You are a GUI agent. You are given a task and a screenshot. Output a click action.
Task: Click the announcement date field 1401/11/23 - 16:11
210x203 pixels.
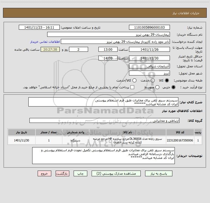pyautogui.click(x=39, y=28)
